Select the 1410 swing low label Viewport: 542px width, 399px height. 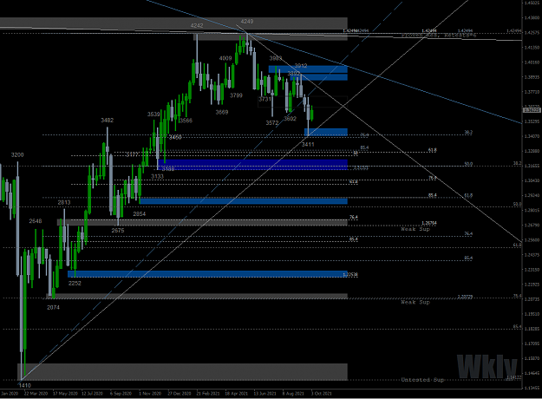tap(25, 385)
